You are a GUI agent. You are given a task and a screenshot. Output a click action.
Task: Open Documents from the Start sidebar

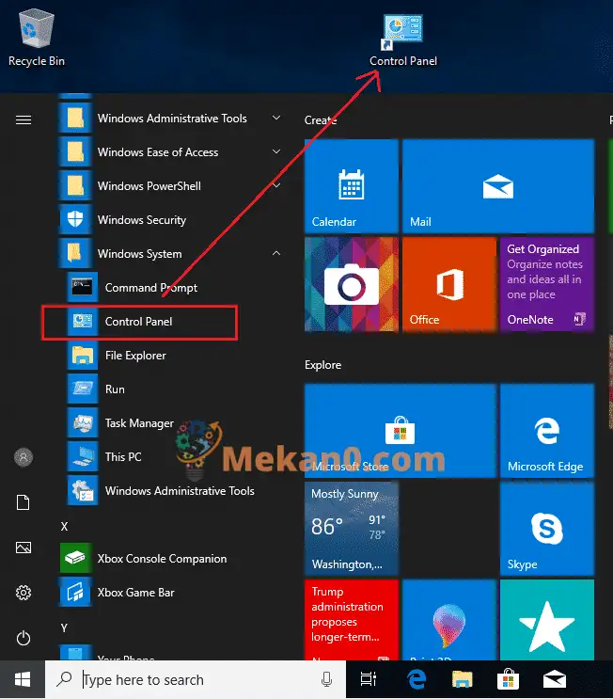[24, 502]
